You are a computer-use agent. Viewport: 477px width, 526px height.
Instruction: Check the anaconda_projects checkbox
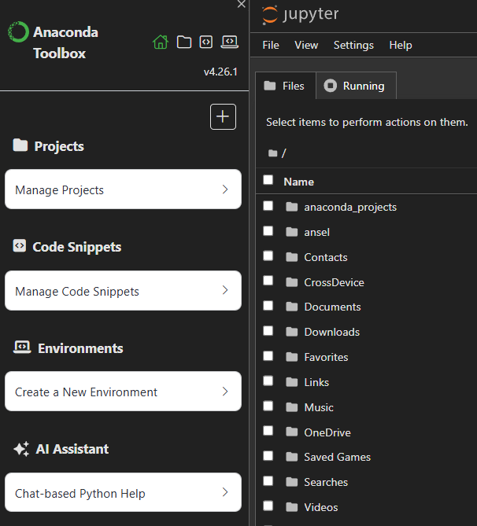click(268, 206)
